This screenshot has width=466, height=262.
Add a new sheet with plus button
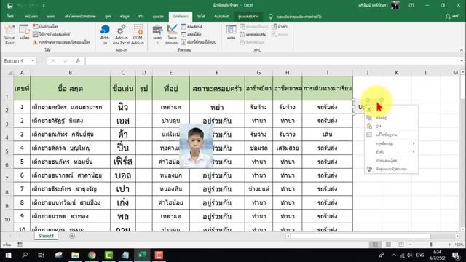(72, 236)
